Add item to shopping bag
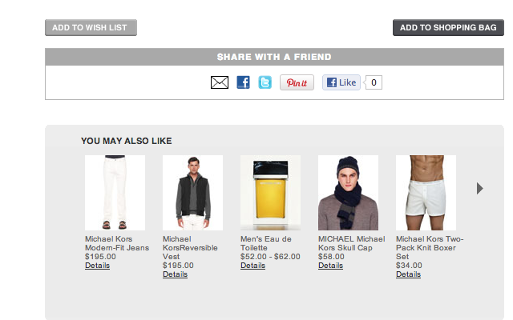Image resolution: width=513 pixels, height=320 pixels. [x=448, y=28]
